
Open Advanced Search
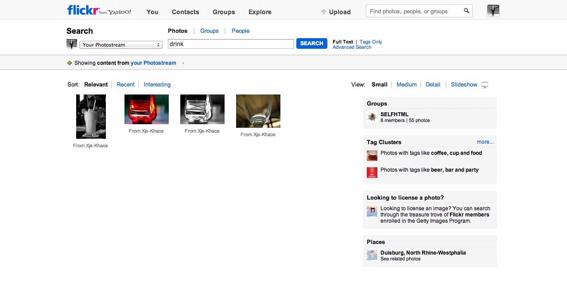tap(352, 47)
